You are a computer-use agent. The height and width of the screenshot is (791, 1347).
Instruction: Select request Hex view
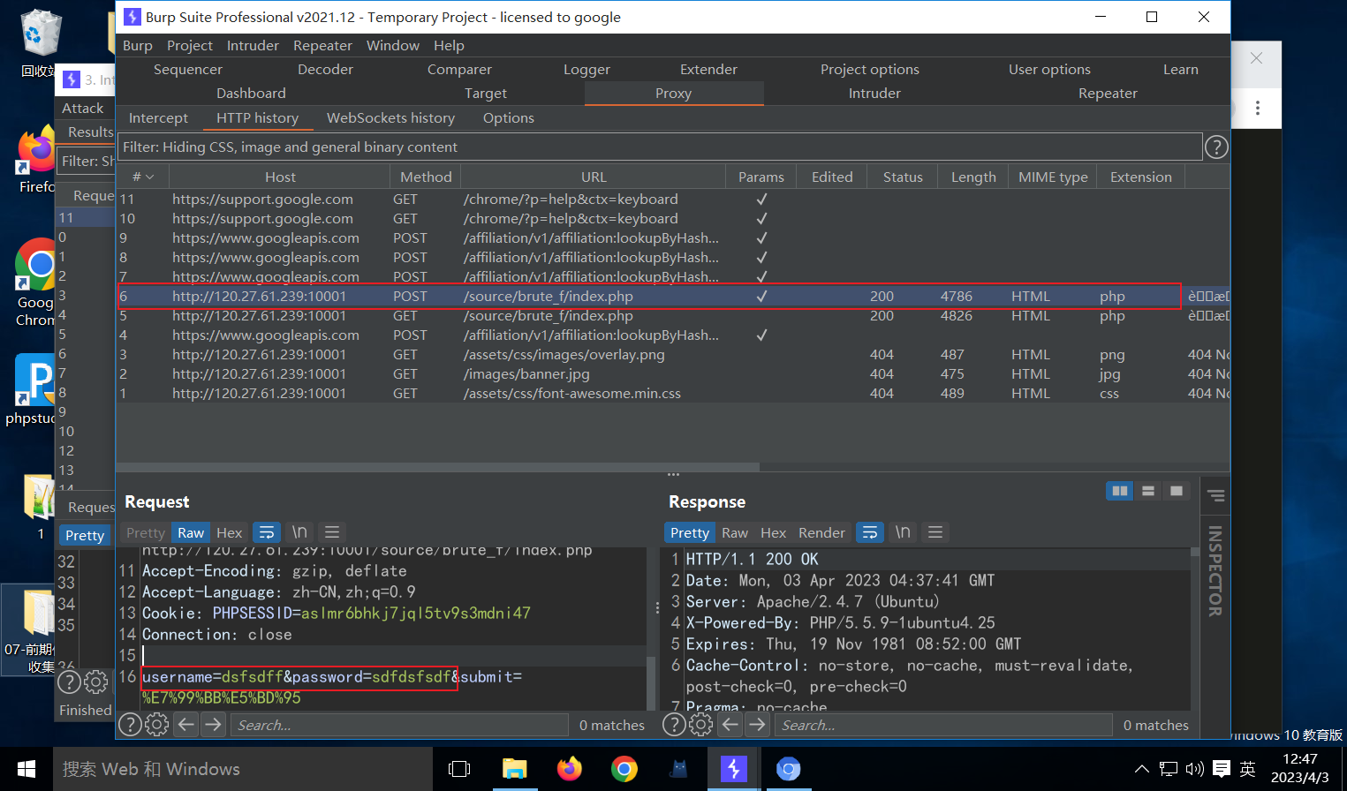[x=230, y=533]
